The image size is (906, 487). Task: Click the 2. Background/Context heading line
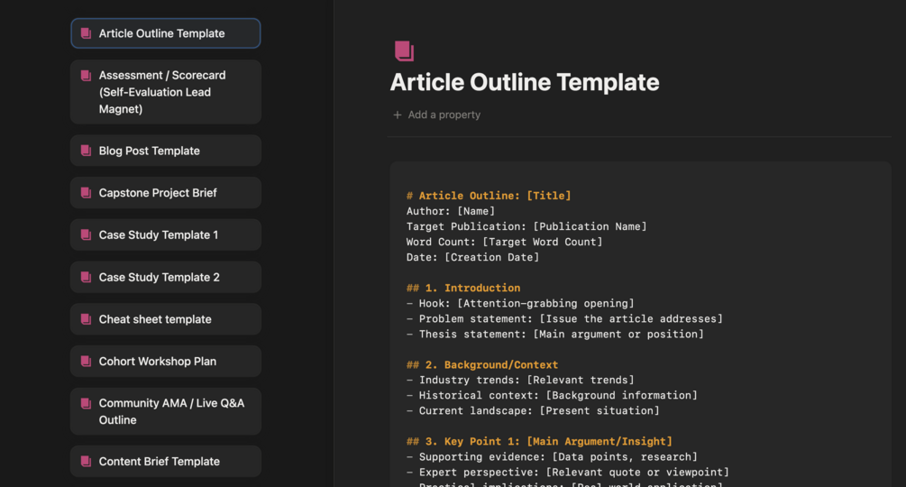tap(482, 365)
